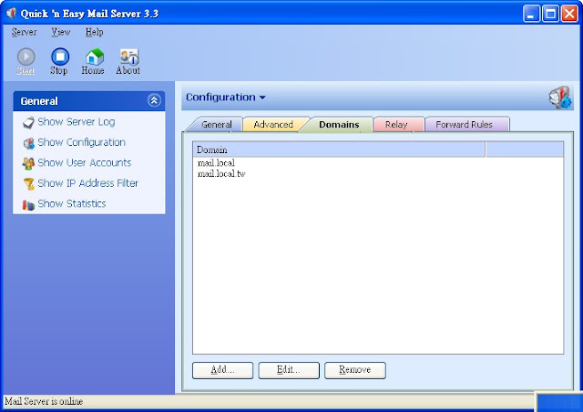Click the Add... button
Screen dimensions: 583x412
tap(222, 370)
